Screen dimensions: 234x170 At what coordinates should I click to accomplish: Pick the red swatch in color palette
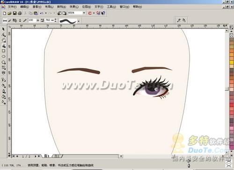(232, 105)
